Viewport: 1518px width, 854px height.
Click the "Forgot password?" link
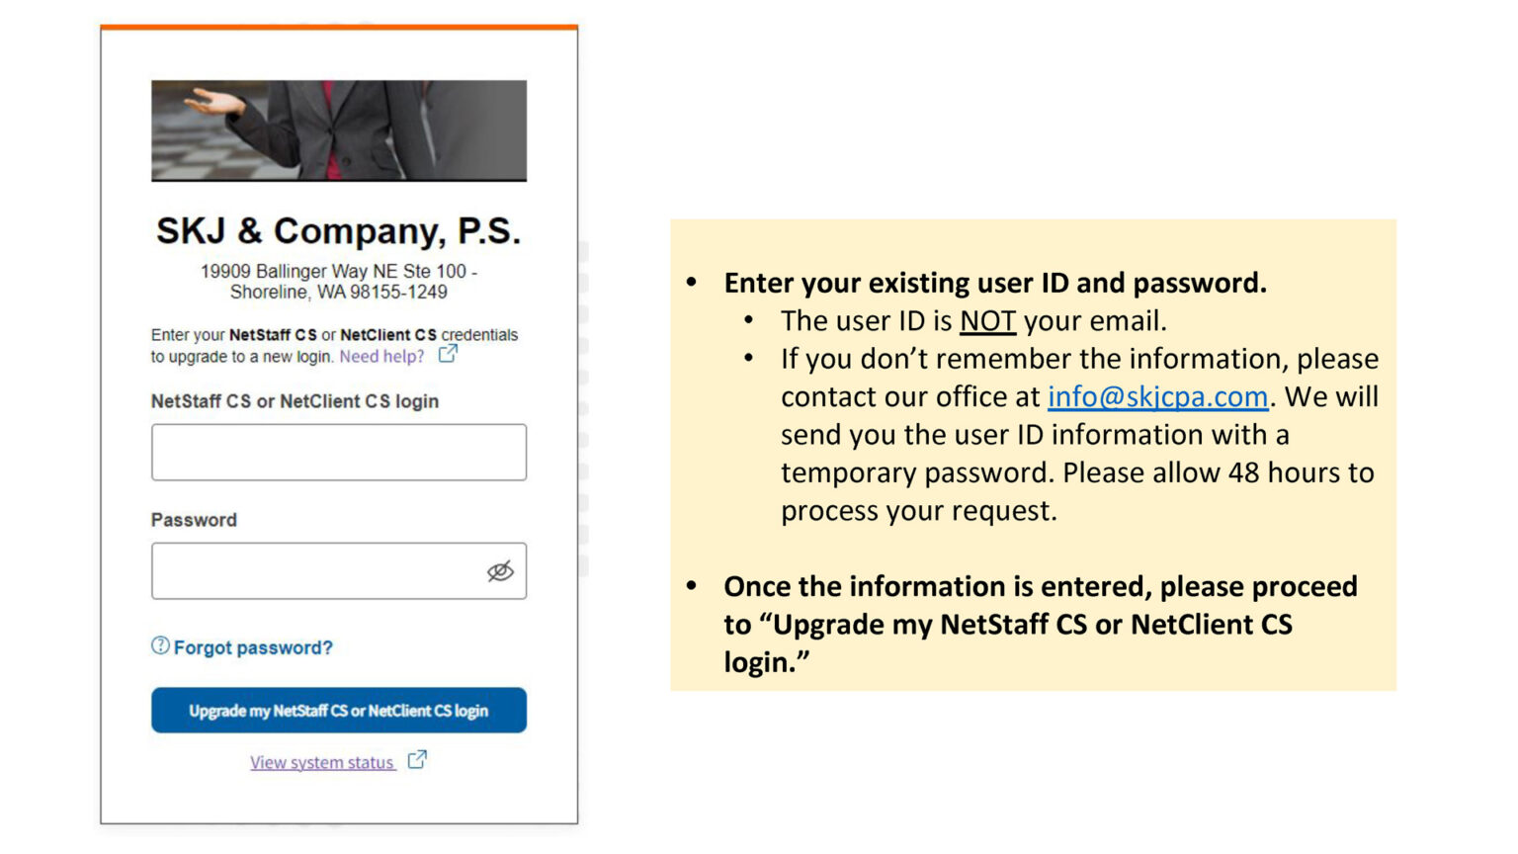[253, 647]
